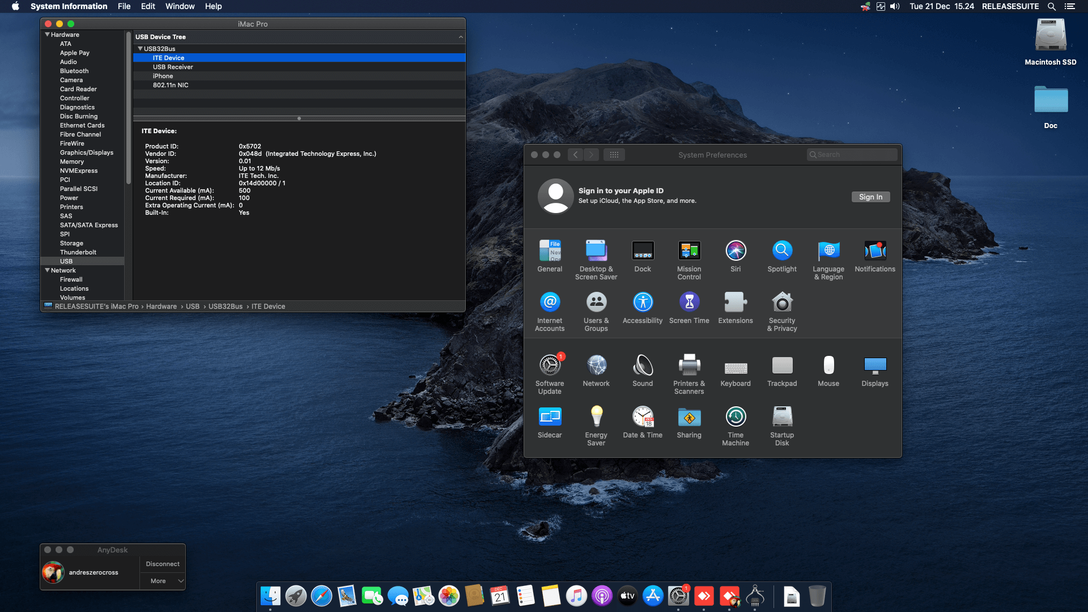Open Screen Time preferences
The image size is (1088, 612).
click(689, 308)
